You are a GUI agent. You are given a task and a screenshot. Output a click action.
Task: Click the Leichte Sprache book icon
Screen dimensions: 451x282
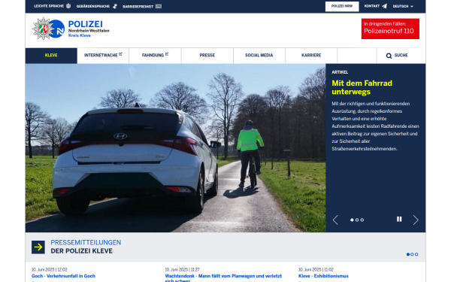68,6
